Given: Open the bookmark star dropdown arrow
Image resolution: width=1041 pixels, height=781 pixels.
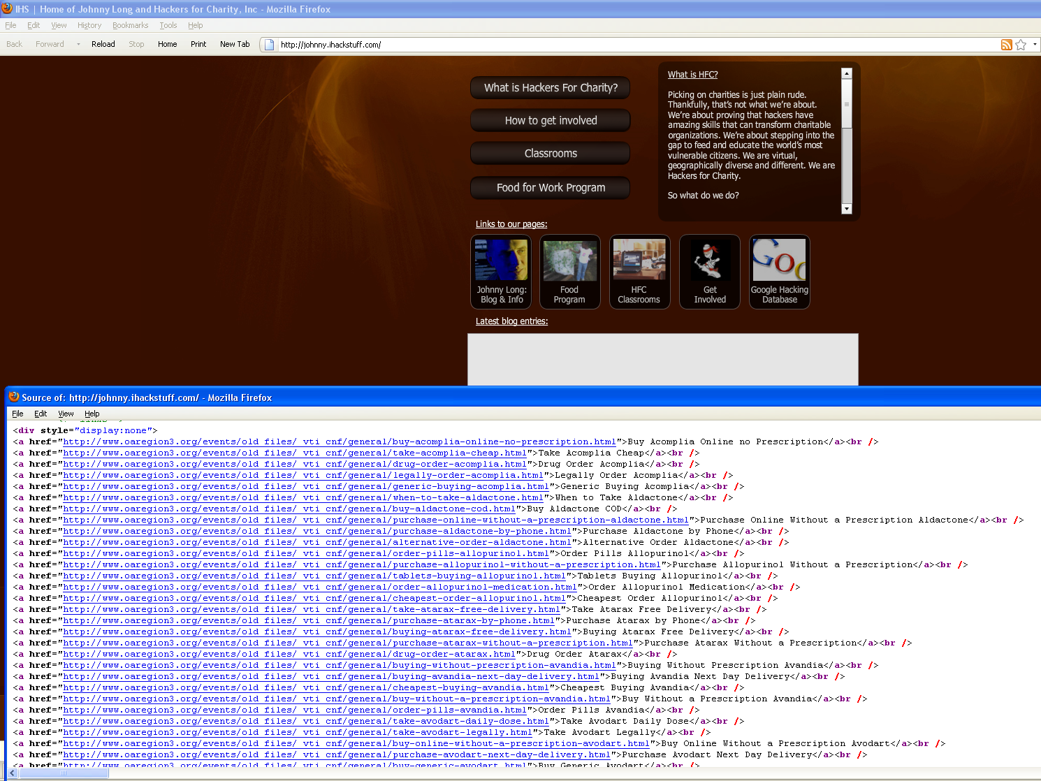Looking at the screenshot, I should pyautogui.click(x=1035, y=45).
